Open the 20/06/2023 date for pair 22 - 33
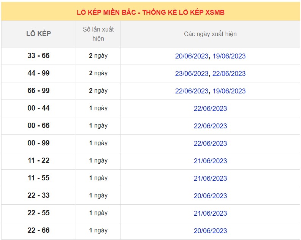Viewport: 301px width, 240px height. click(x=211, y=196)
